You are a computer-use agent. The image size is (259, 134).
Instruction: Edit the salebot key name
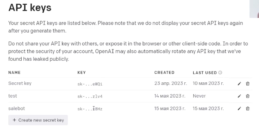(x=240, y=108)
